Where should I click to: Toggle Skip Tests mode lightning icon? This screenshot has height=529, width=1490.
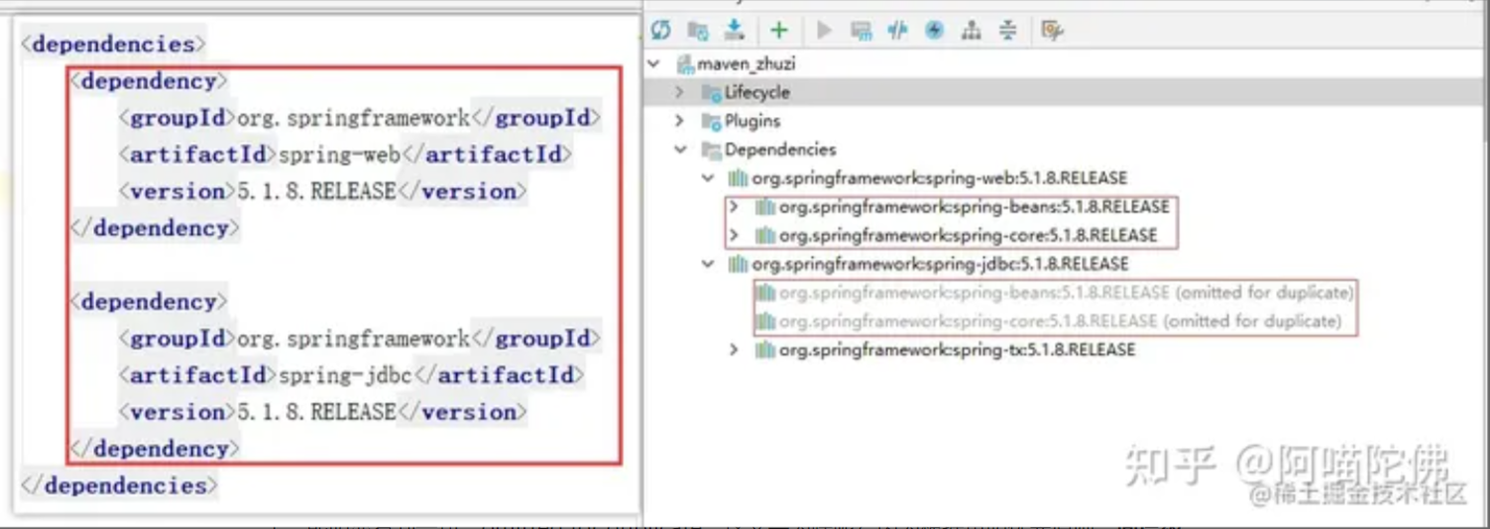[x=934, y=31]
